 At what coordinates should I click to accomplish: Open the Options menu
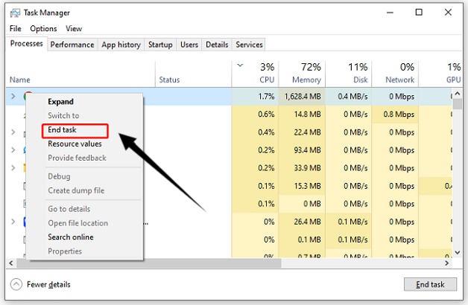(43, 28)
